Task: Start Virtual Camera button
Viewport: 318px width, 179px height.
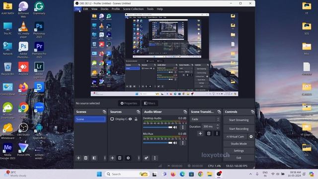Action: click(x=235, y=137)
